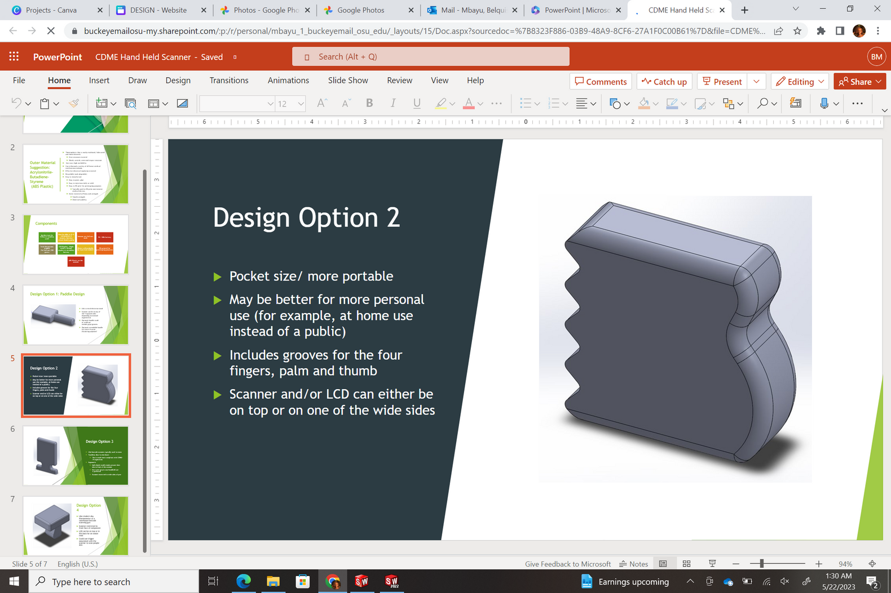Decrease font size
This screenshot has width=891, height=593.
(x=346, y=103)
